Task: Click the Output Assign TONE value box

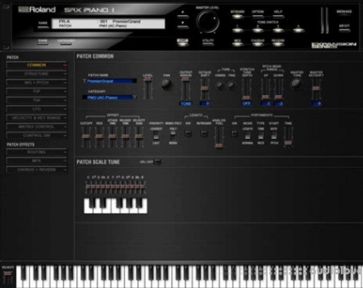Action: pos(185,104)
